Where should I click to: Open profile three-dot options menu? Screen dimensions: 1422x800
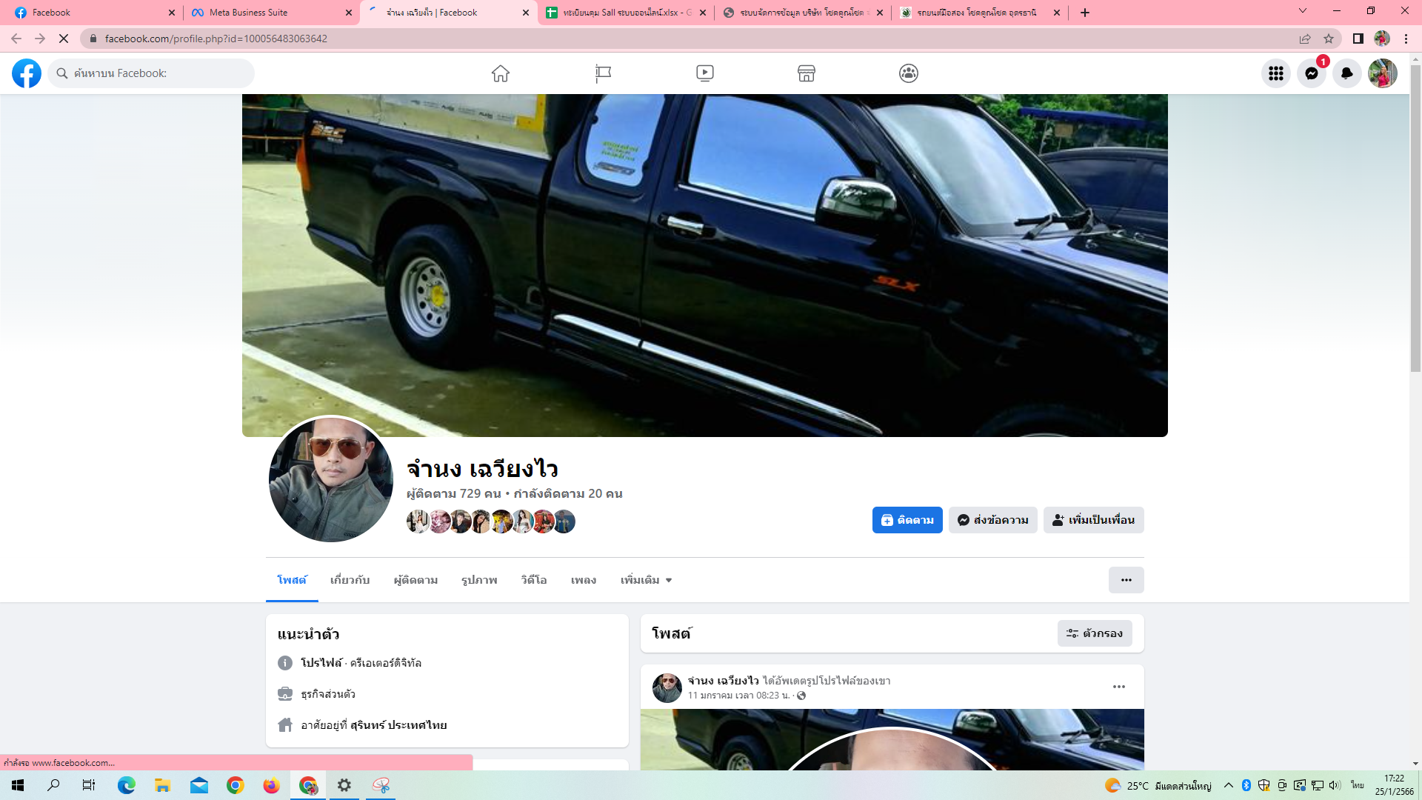point(1126,580)
